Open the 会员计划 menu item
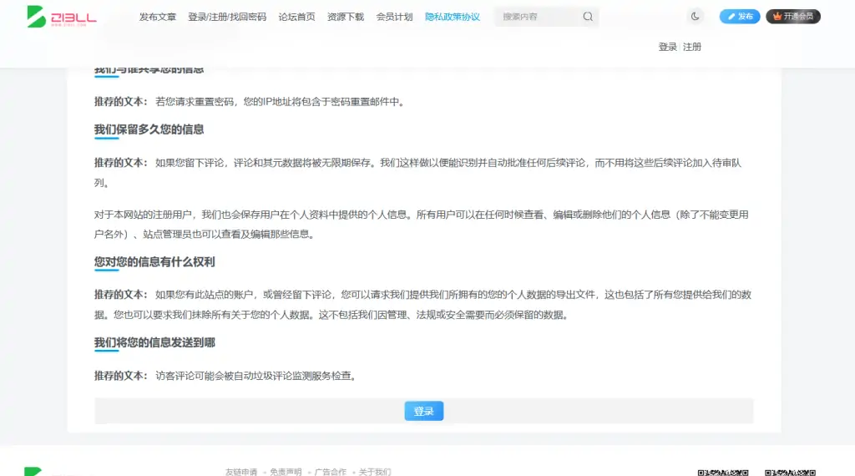The width and height of the screenshot is (855, 476). [x=394, y=17]
